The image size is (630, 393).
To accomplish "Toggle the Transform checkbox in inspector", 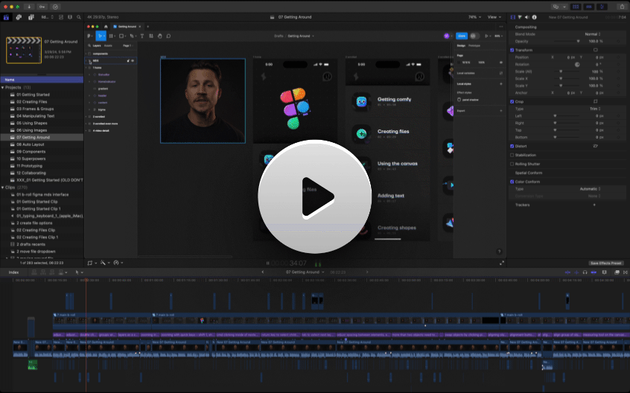I will point(512,50).
